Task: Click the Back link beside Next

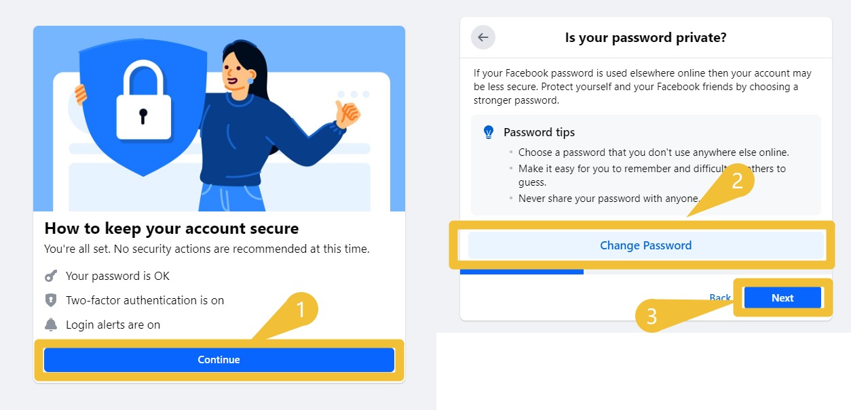Action: 719,298
